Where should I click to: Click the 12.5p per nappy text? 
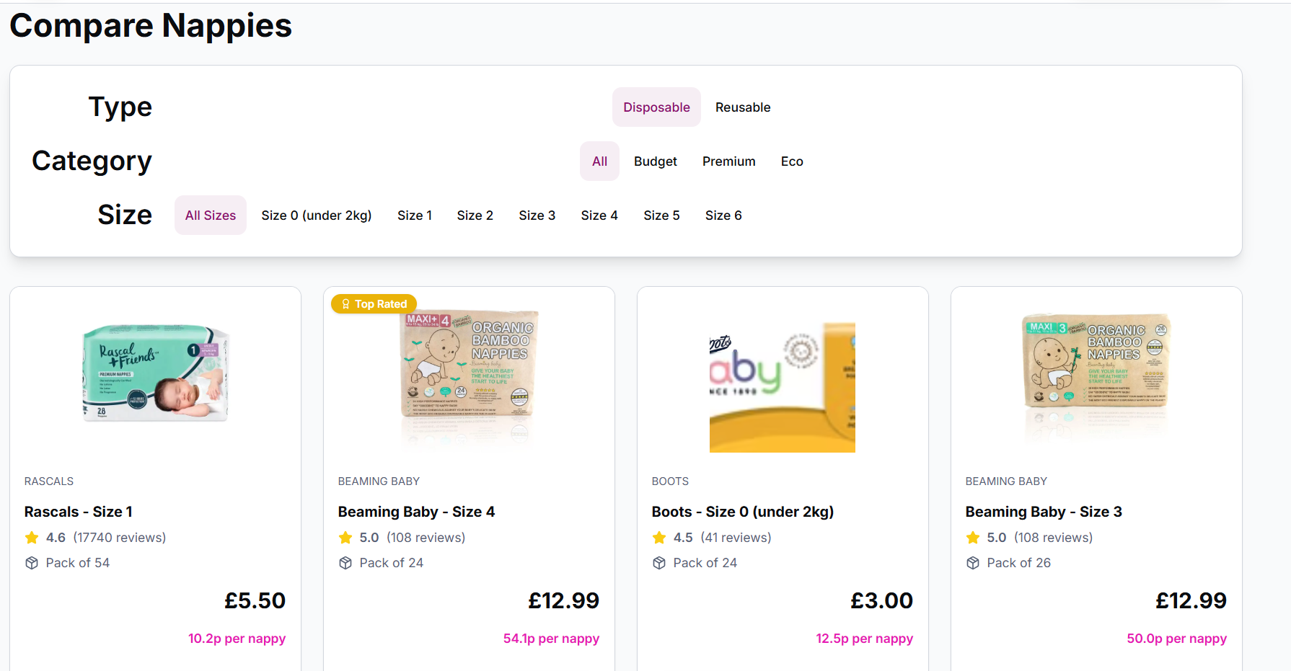[x=864, y=639]
